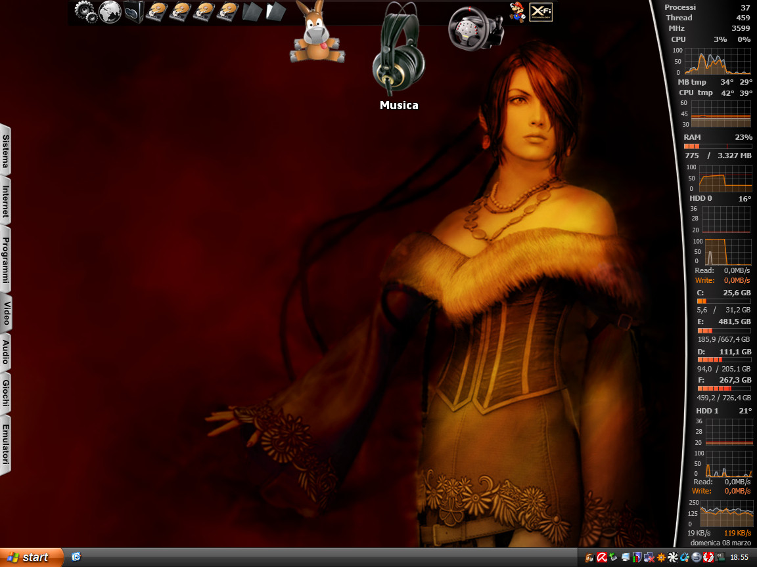This screenshot has height=567, width=757.
Task: Click the taskbar clock showing 18.55
Action: tap(739, 557)
